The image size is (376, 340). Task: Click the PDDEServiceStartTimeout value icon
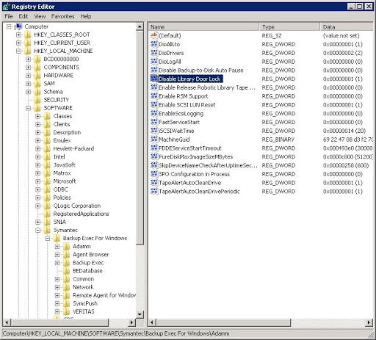pyautogui.click(x=154, y=148)
